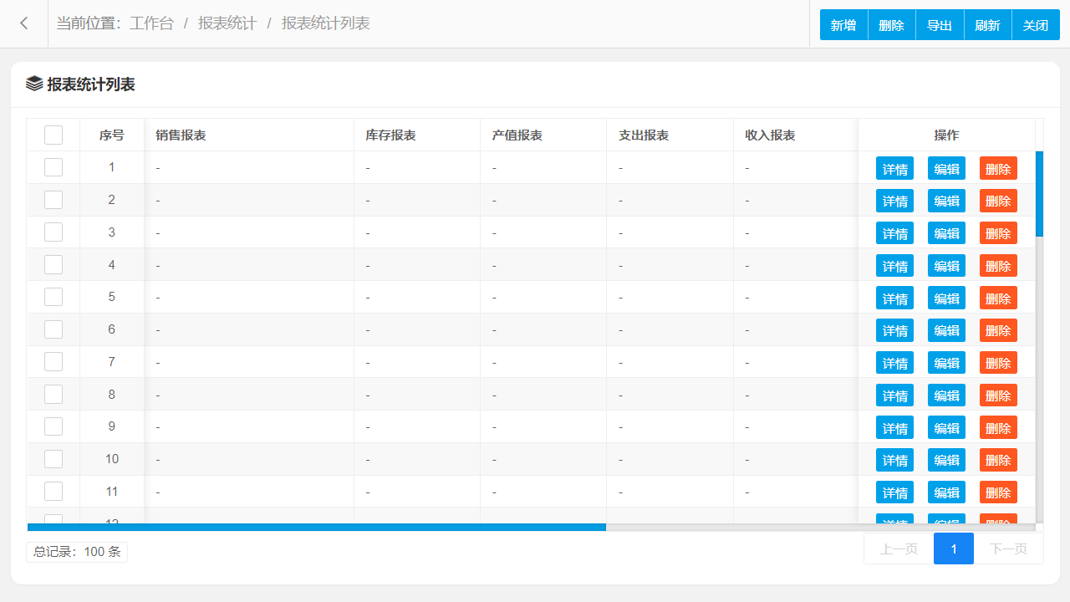Go to page 1 in pagination

pyautogui.click(x=954, y=548)
